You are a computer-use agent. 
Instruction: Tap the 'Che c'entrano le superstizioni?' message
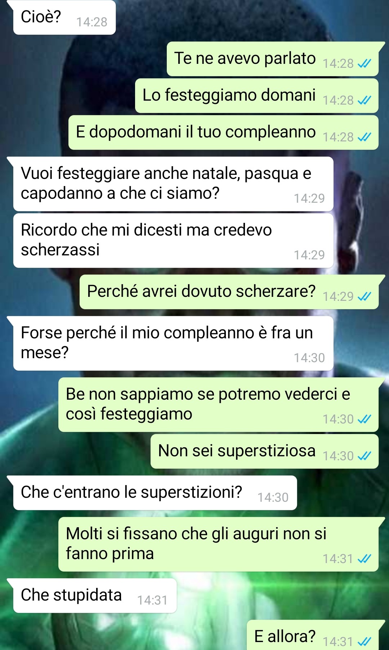pyautogui.click(x=155, y=493)
